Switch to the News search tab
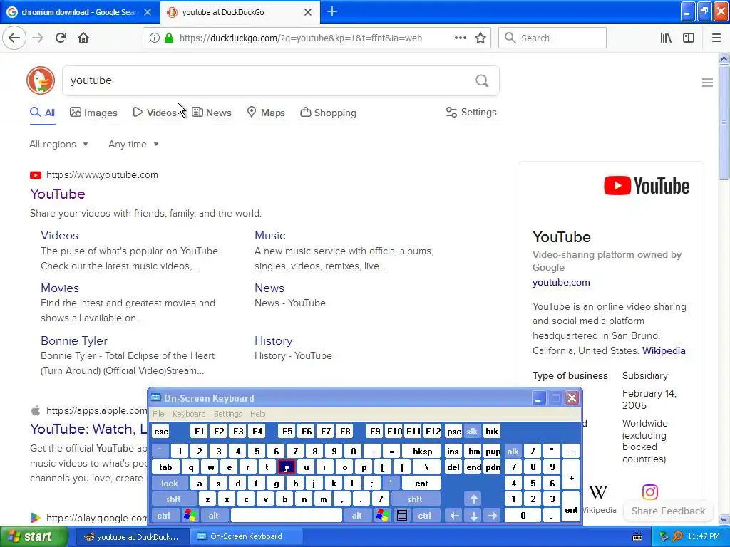 (x=212, y=113)
